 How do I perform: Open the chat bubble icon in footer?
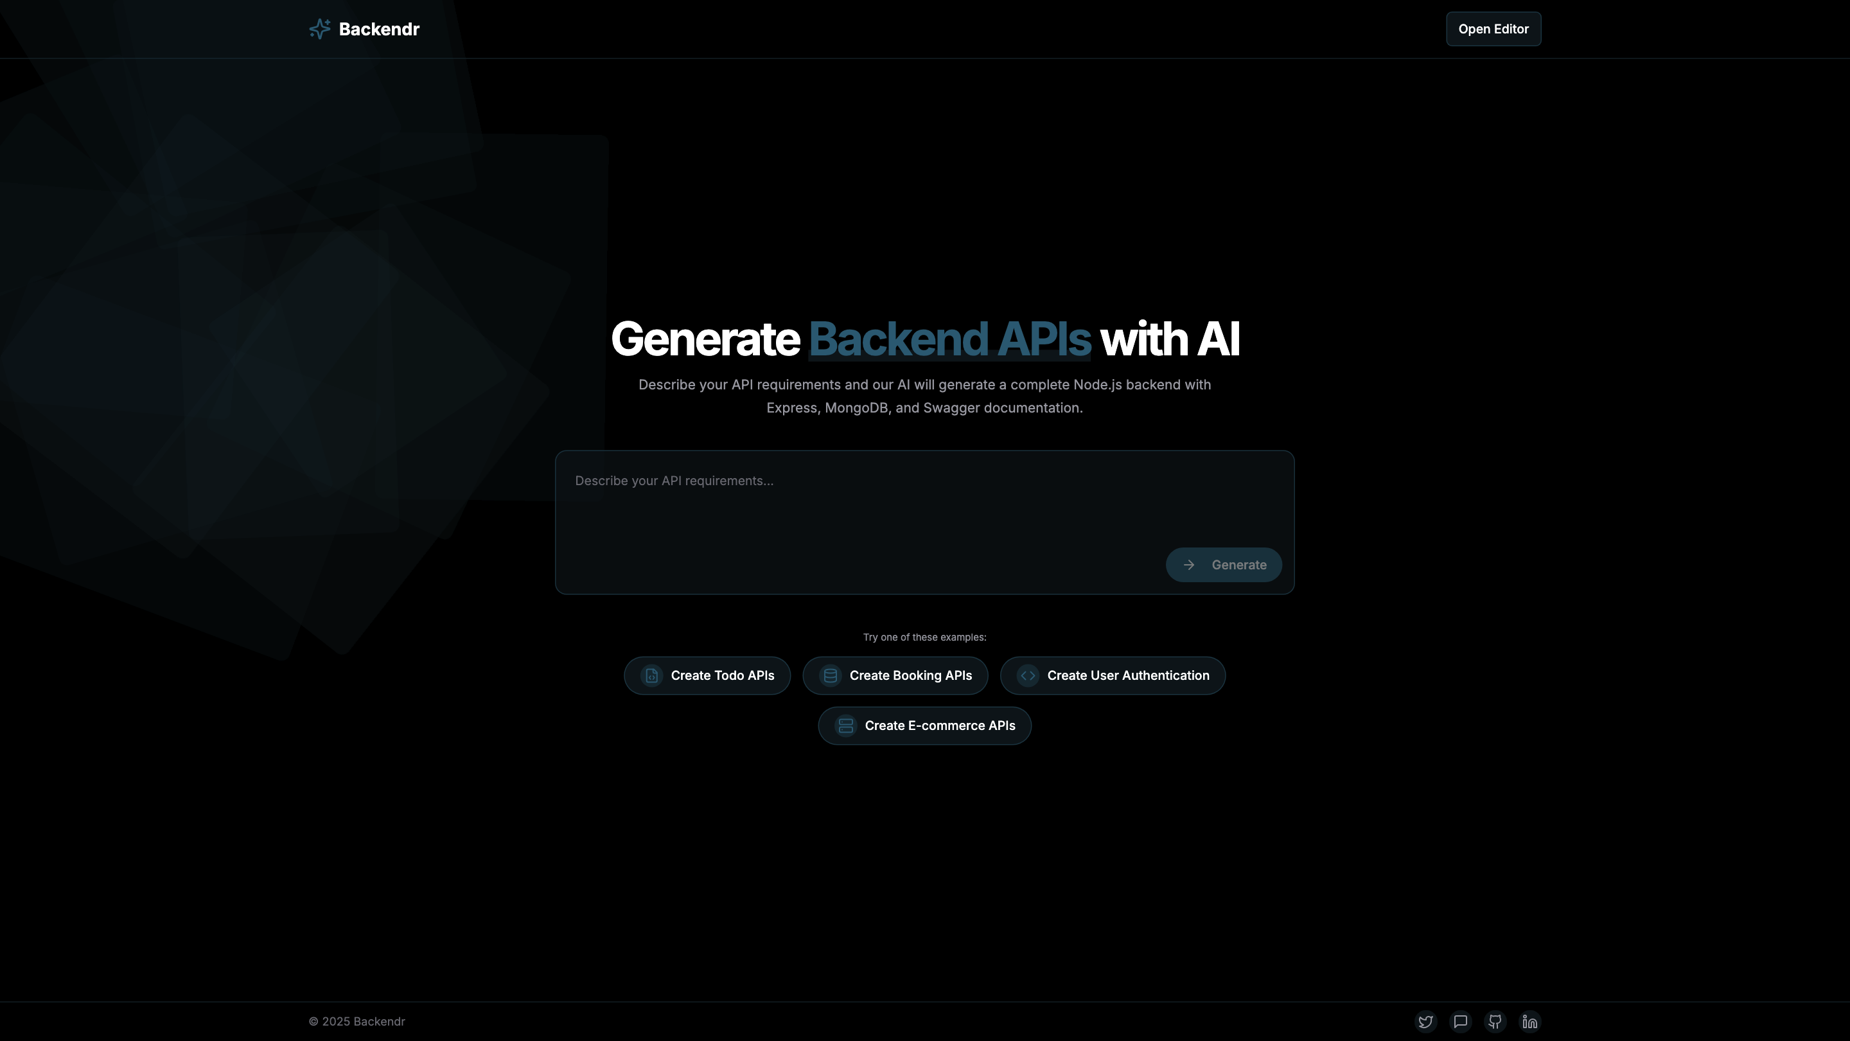pyautogui.click(x=1460, y=1021)
